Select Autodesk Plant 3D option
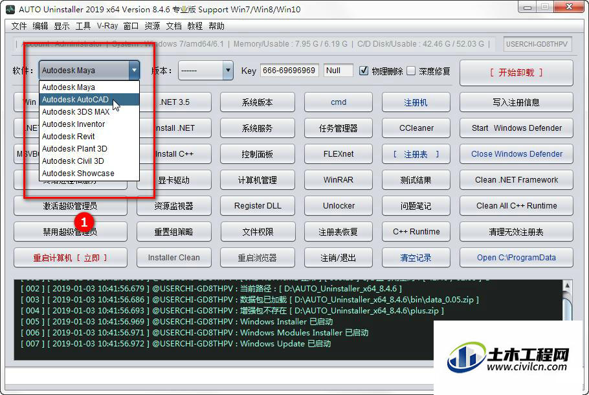 [x=89, y=149]
